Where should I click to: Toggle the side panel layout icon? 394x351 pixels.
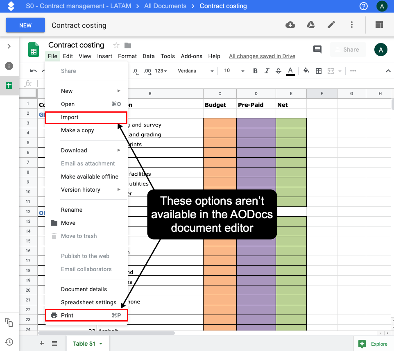379,25
